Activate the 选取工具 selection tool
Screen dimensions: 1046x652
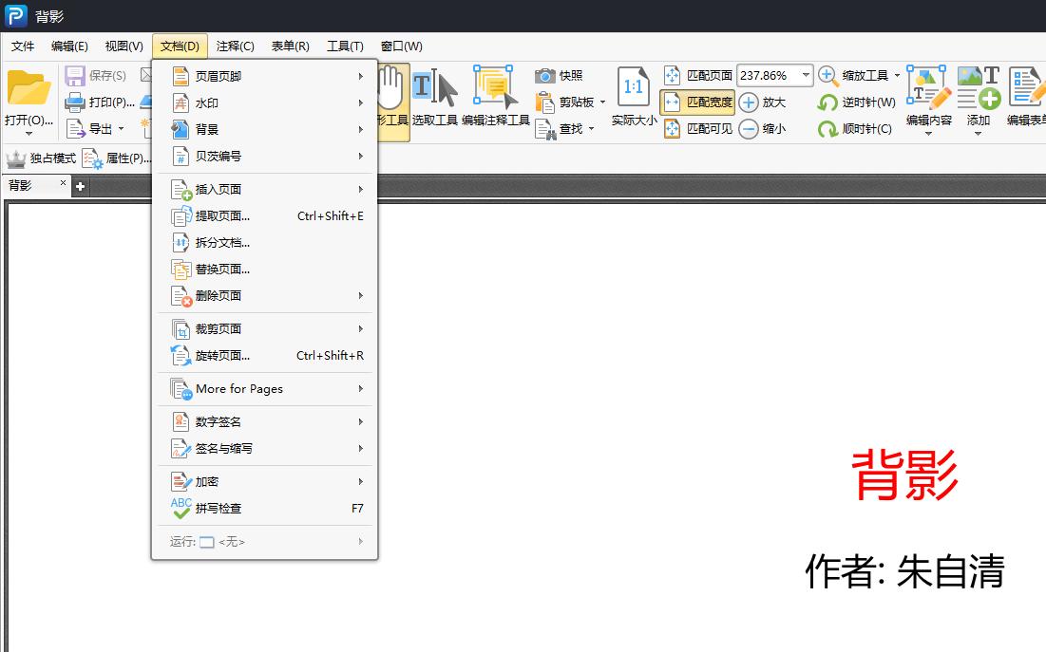pyautogui.click(x=436, y=90)
